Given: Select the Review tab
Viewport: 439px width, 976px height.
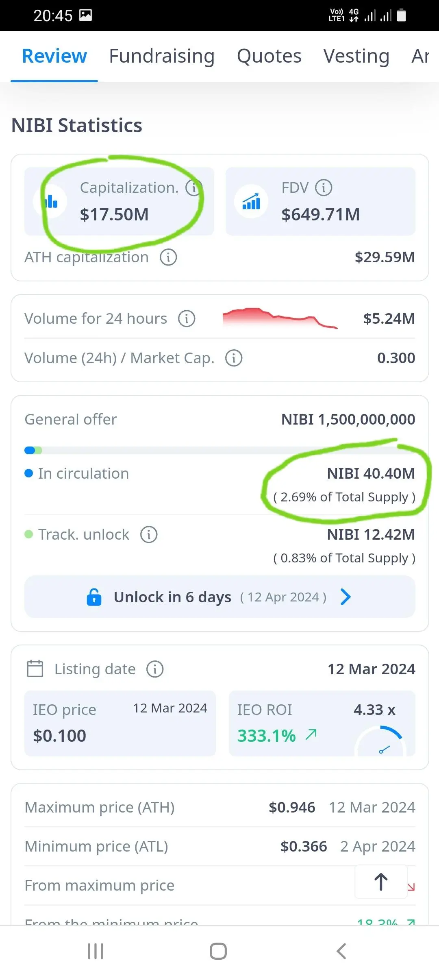Looking at the screenshot, I should [x=54, y=56].
